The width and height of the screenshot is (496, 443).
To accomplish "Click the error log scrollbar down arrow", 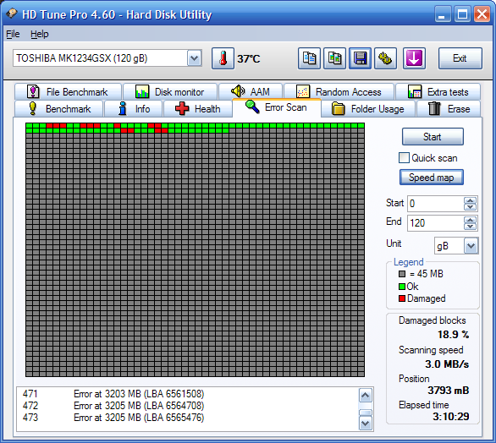I will [x=366, y=423].
